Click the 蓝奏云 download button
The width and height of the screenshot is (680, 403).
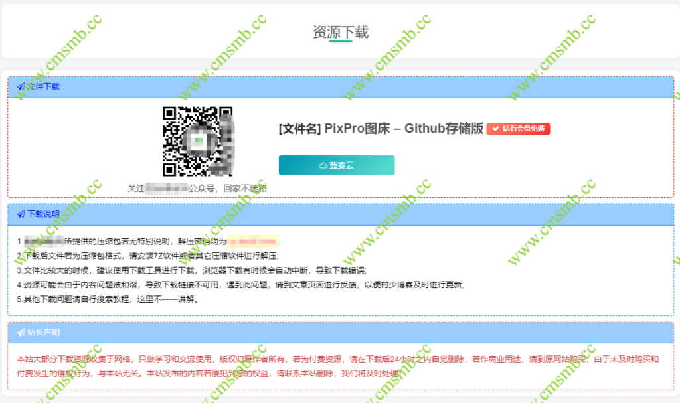[337, 165]
